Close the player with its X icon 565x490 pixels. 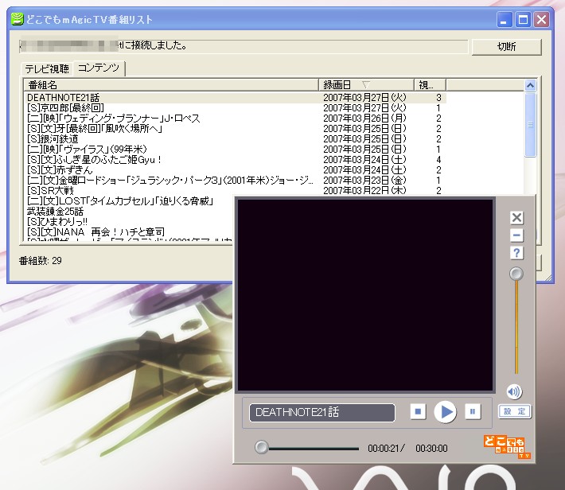coord(516,218)
